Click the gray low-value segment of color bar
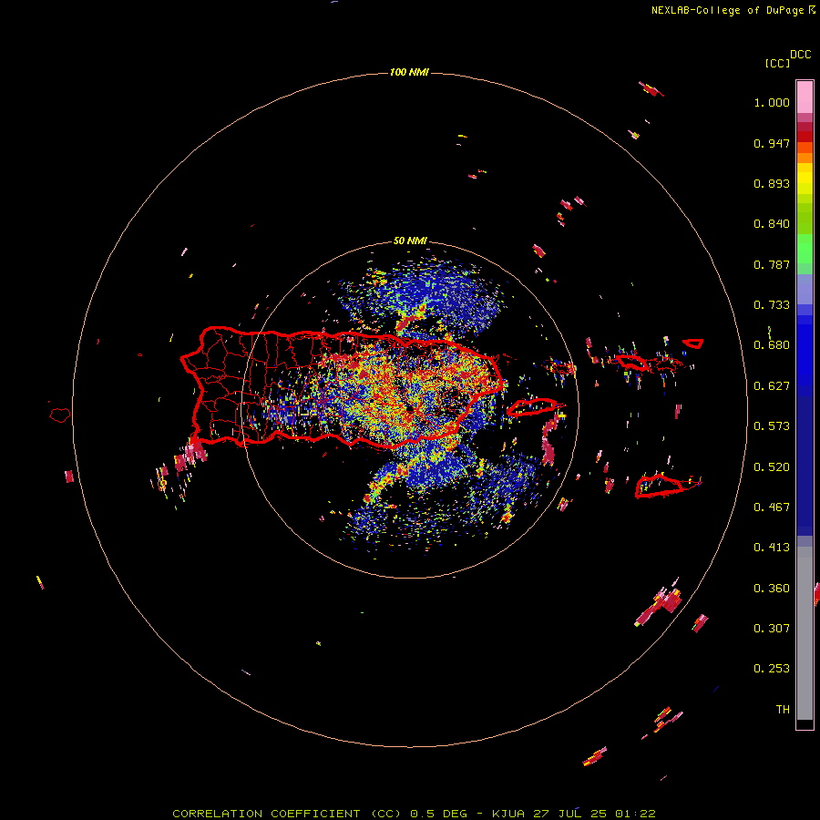The width and height of the screenshot is (820, 820). (805, 633)
